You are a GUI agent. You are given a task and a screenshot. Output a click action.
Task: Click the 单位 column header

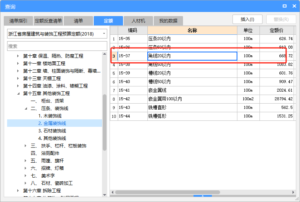pos(248,30)
